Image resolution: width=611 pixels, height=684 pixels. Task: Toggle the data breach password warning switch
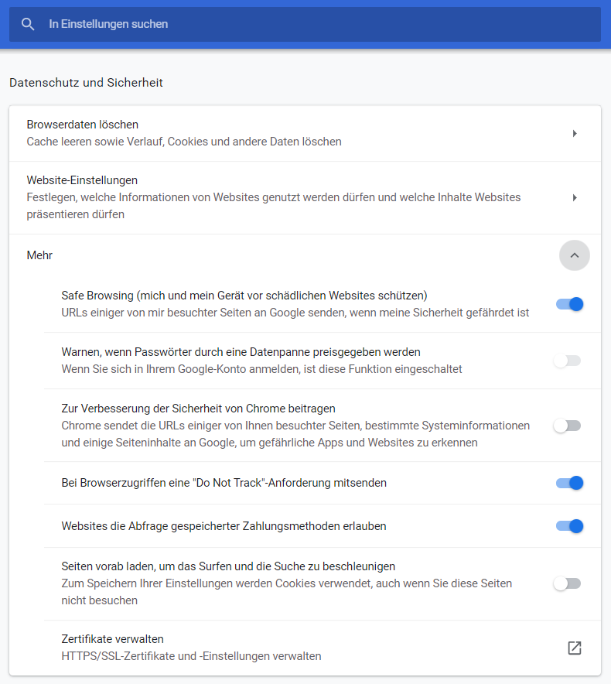567,361
